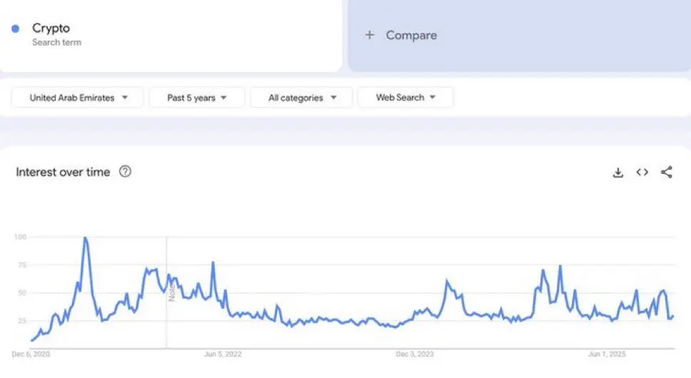Open the United Arab Emirates region dropdown

point(78,98)
